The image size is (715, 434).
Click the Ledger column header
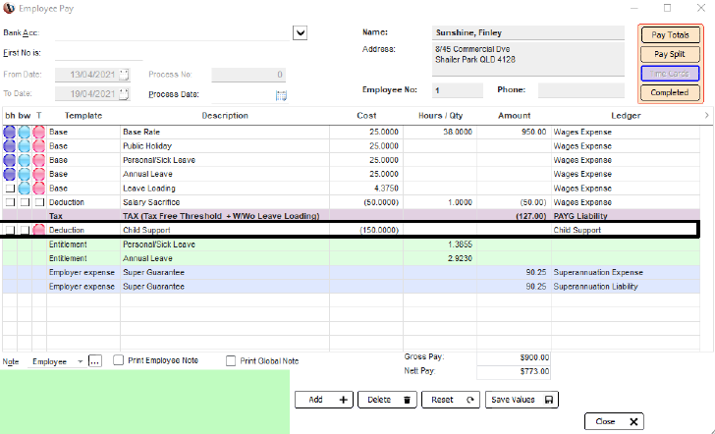626,116
